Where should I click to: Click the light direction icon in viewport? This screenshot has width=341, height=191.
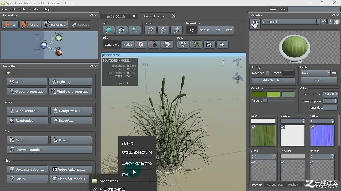pos(236,63)
